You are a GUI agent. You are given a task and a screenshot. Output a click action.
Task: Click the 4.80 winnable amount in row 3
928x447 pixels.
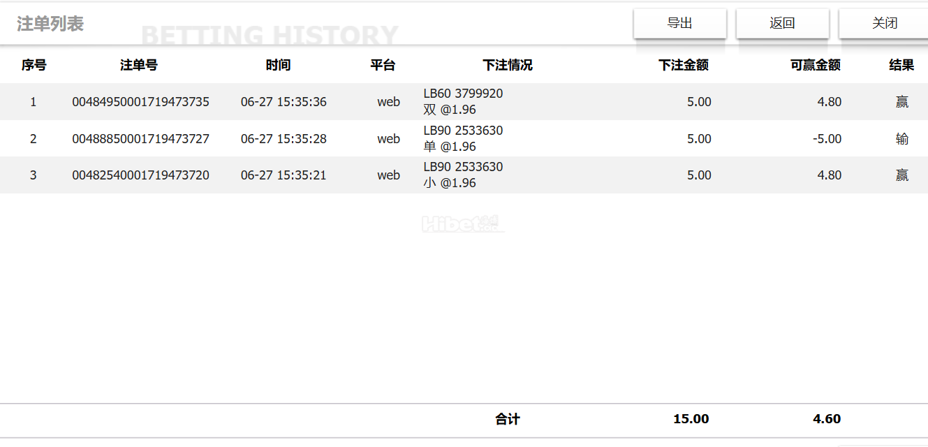[x=830, y=175]
